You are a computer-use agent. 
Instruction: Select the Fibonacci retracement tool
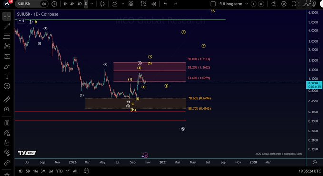point(7,37)
